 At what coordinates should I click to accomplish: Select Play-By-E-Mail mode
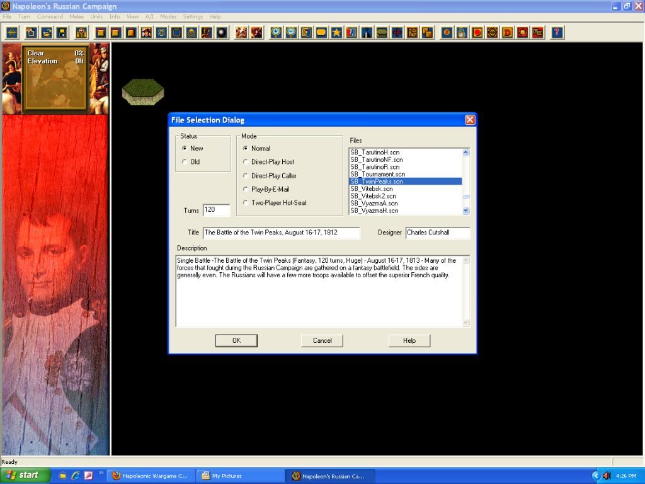tap(246, 189)
